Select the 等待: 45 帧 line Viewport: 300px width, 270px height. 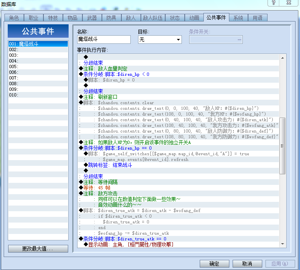(x=178, y=188)
